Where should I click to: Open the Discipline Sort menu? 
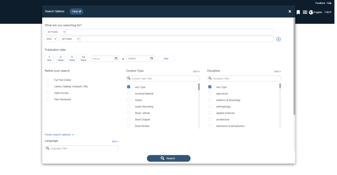point(277,71)
